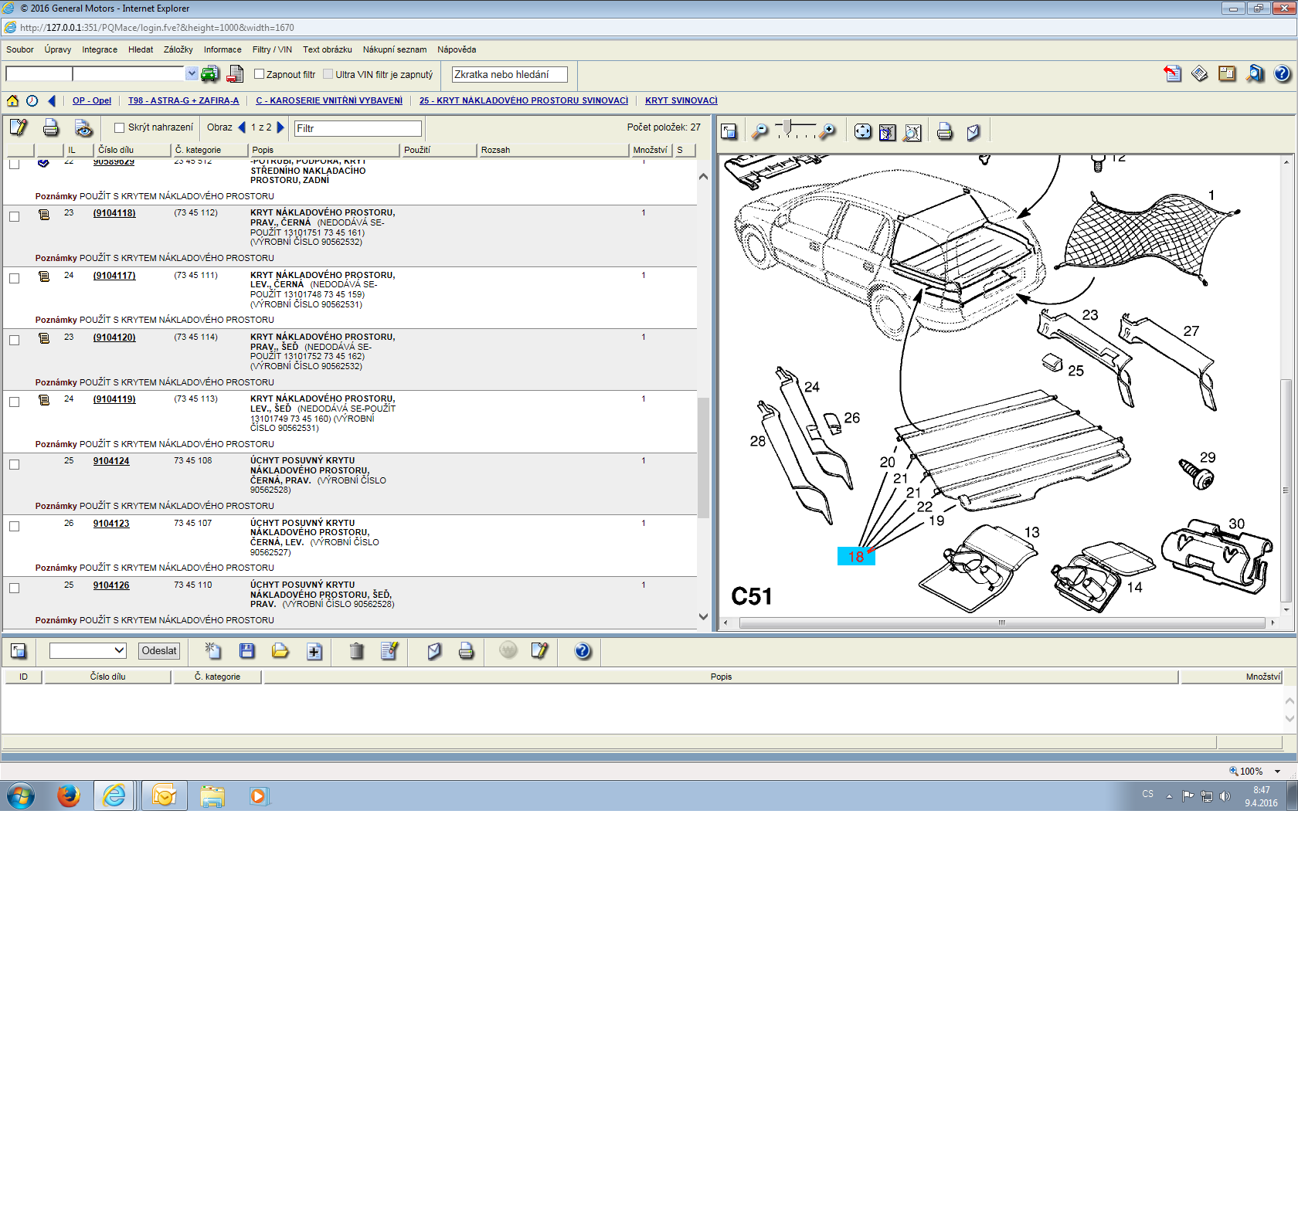Go to next image with right arrow
1298x1211 pixels.
280,127
